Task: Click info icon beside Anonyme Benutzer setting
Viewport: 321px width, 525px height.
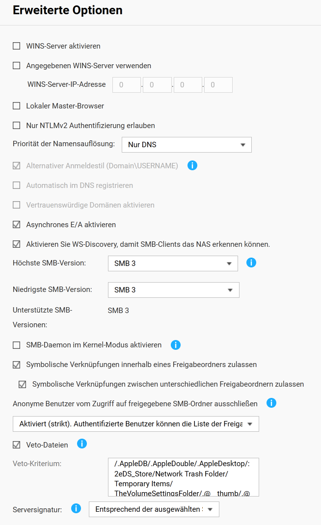Action: pos(271,403)
